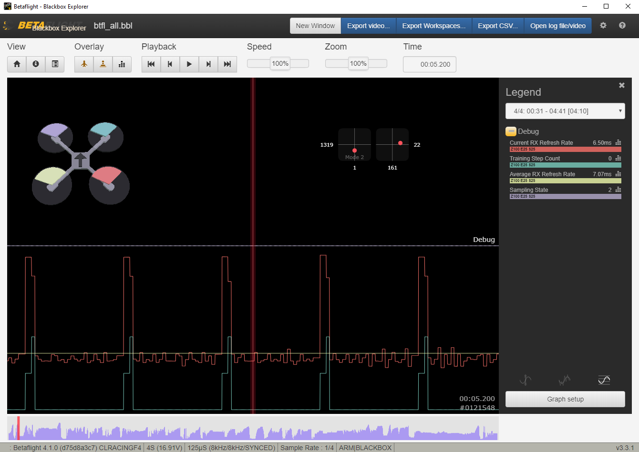Viewport: 639px width, 452px height.
Task: Click the right stick position display
Action: coord(392,145)
